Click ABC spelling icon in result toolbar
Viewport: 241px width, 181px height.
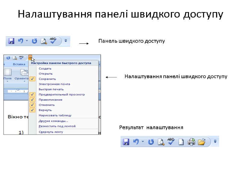pyautogui.click(x=171, y=141)
